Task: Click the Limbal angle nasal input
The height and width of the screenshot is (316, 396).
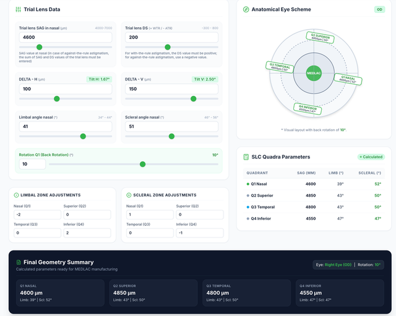Action: tap(66, 126)
